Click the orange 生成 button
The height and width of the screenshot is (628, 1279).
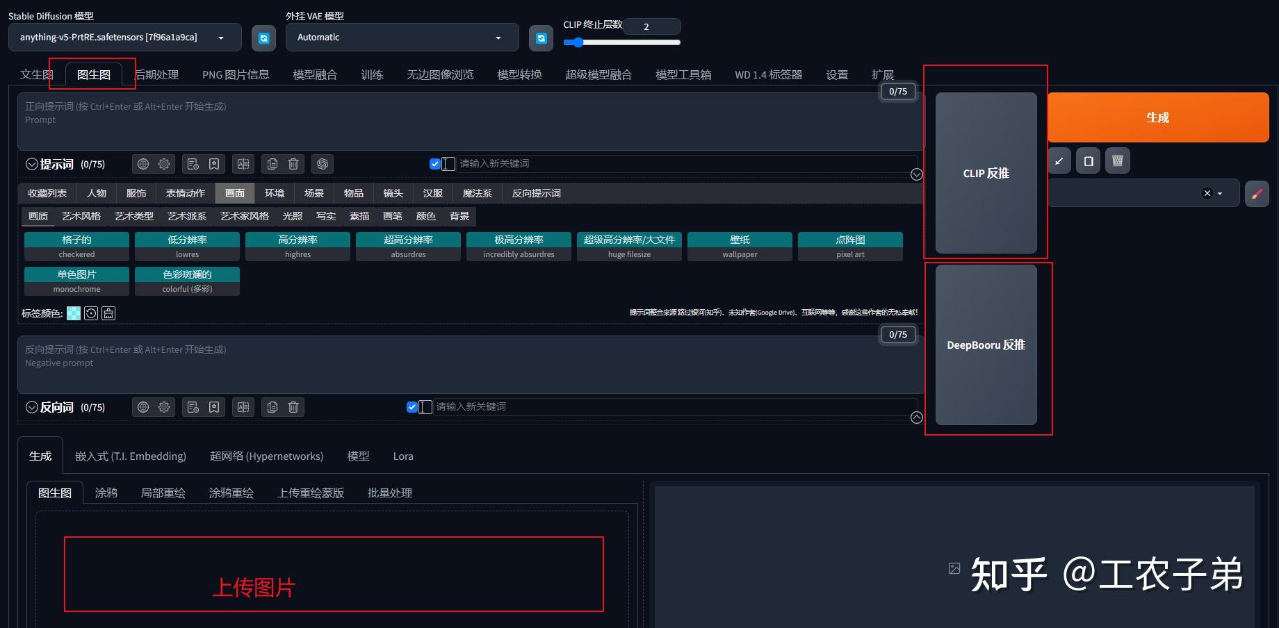[x=1157, y=117]
